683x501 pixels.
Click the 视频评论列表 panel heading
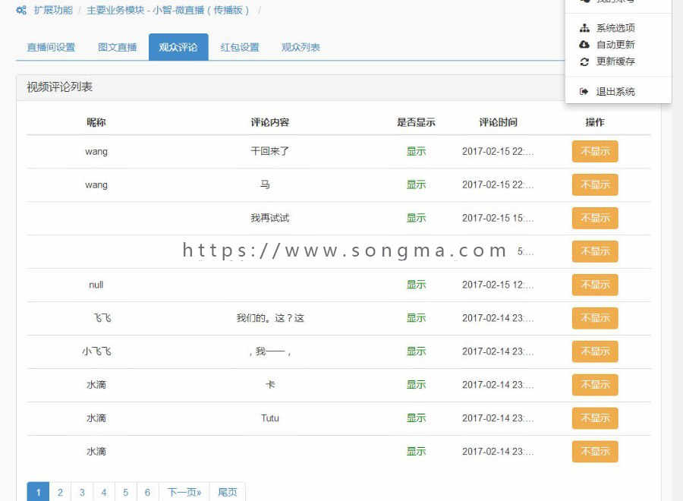[x=60, y=87]
